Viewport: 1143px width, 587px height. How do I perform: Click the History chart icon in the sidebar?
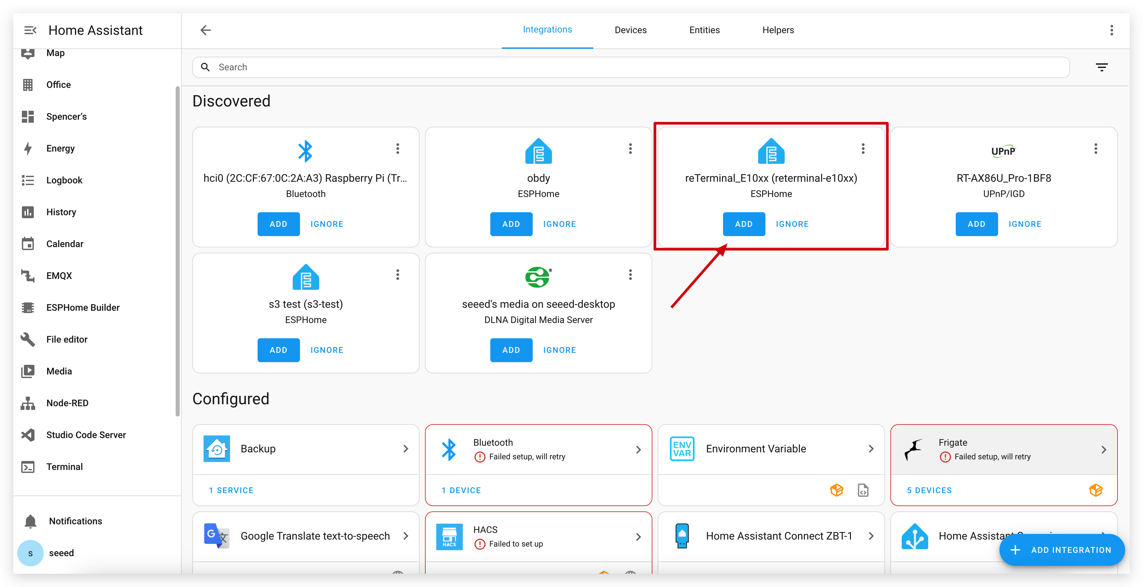coord(28,212)
